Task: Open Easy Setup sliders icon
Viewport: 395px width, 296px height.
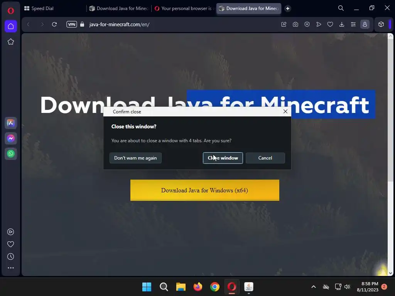Action: click(353, 24)
